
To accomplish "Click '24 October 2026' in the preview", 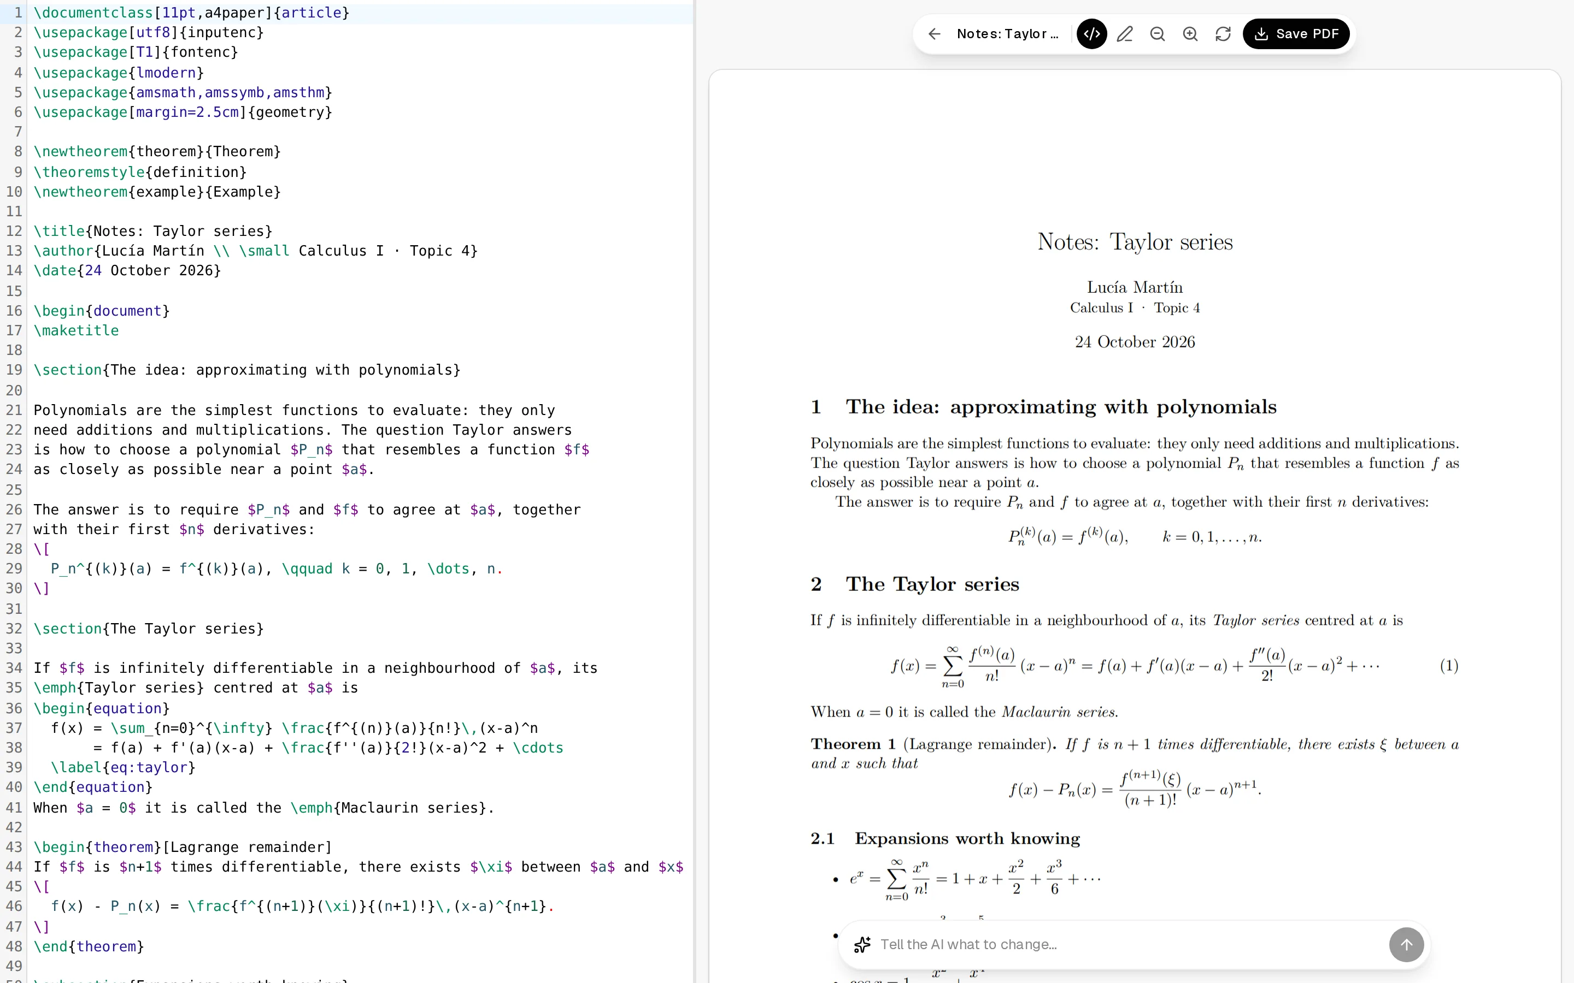I will pos(1135,342).
